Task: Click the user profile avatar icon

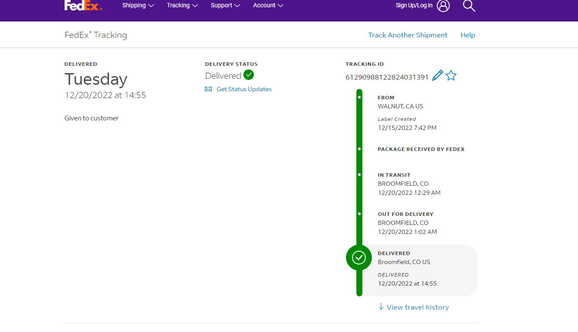Action: tap(443, 6)
